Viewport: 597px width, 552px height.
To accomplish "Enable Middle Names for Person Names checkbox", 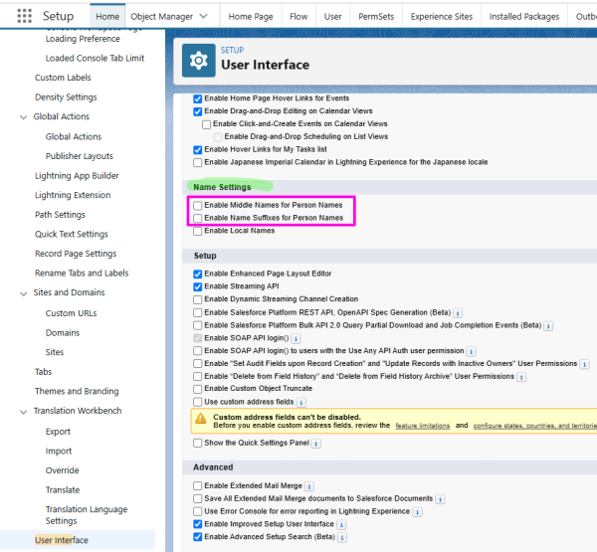I will click(x=197, y=206).
